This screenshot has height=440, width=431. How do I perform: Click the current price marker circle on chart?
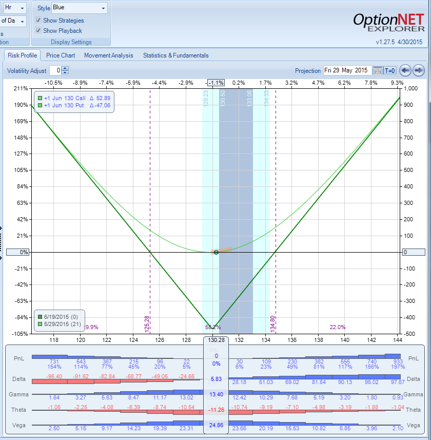pos(216,252)
